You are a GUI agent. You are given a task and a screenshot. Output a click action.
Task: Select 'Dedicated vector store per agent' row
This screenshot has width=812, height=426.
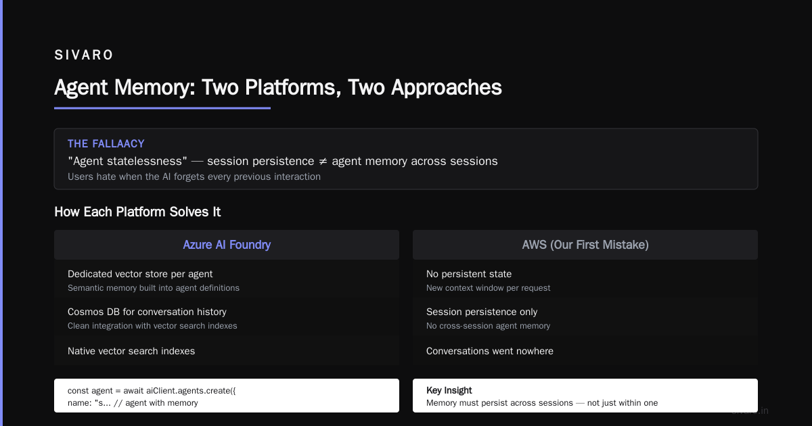click(x=227, y=280)
